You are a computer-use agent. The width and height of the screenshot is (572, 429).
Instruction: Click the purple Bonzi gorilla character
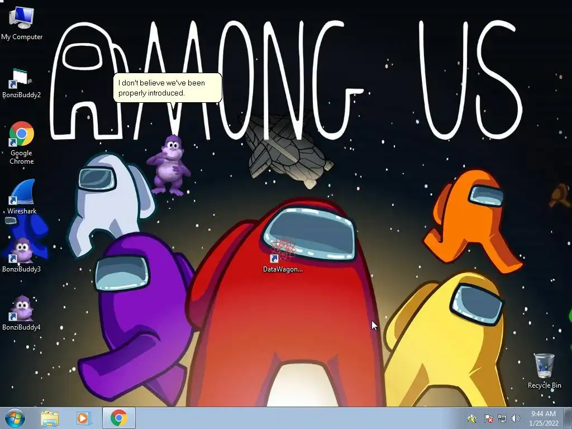click(x=168, y=165)
